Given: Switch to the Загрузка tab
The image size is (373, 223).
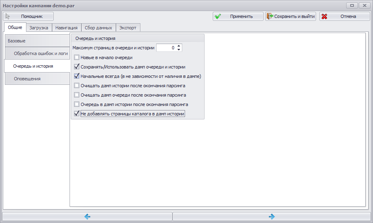Looking at the screenshot, I should click(x=39, y=28).
